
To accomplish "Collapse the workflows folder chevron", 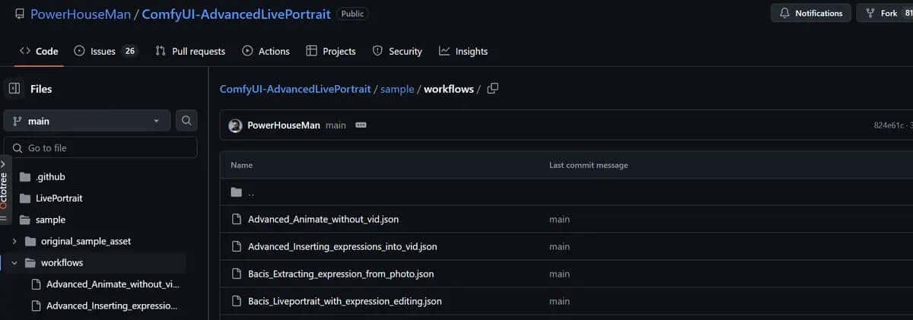I will (x=14, y=263).
